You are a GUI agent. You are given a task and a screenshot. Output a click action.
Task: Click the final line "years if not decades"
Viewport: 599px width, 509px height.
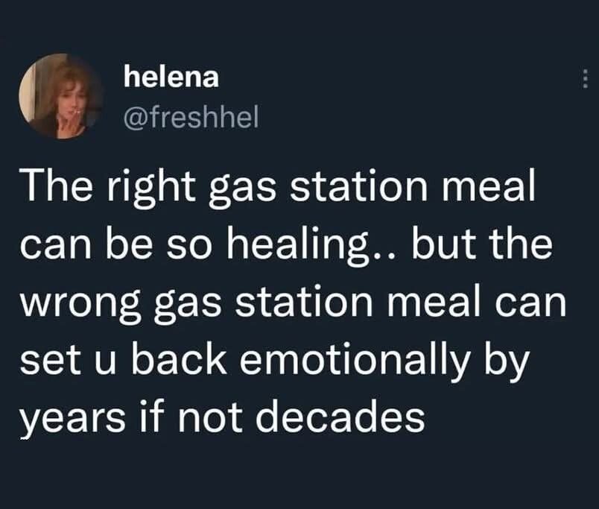[221, 416]
